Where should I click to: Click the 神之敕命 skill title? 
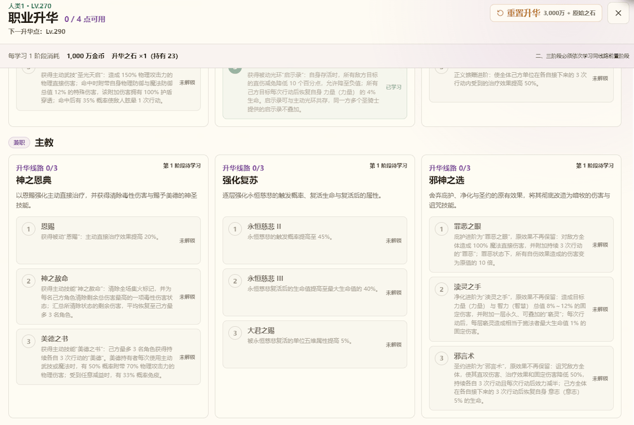pos(55,278)
